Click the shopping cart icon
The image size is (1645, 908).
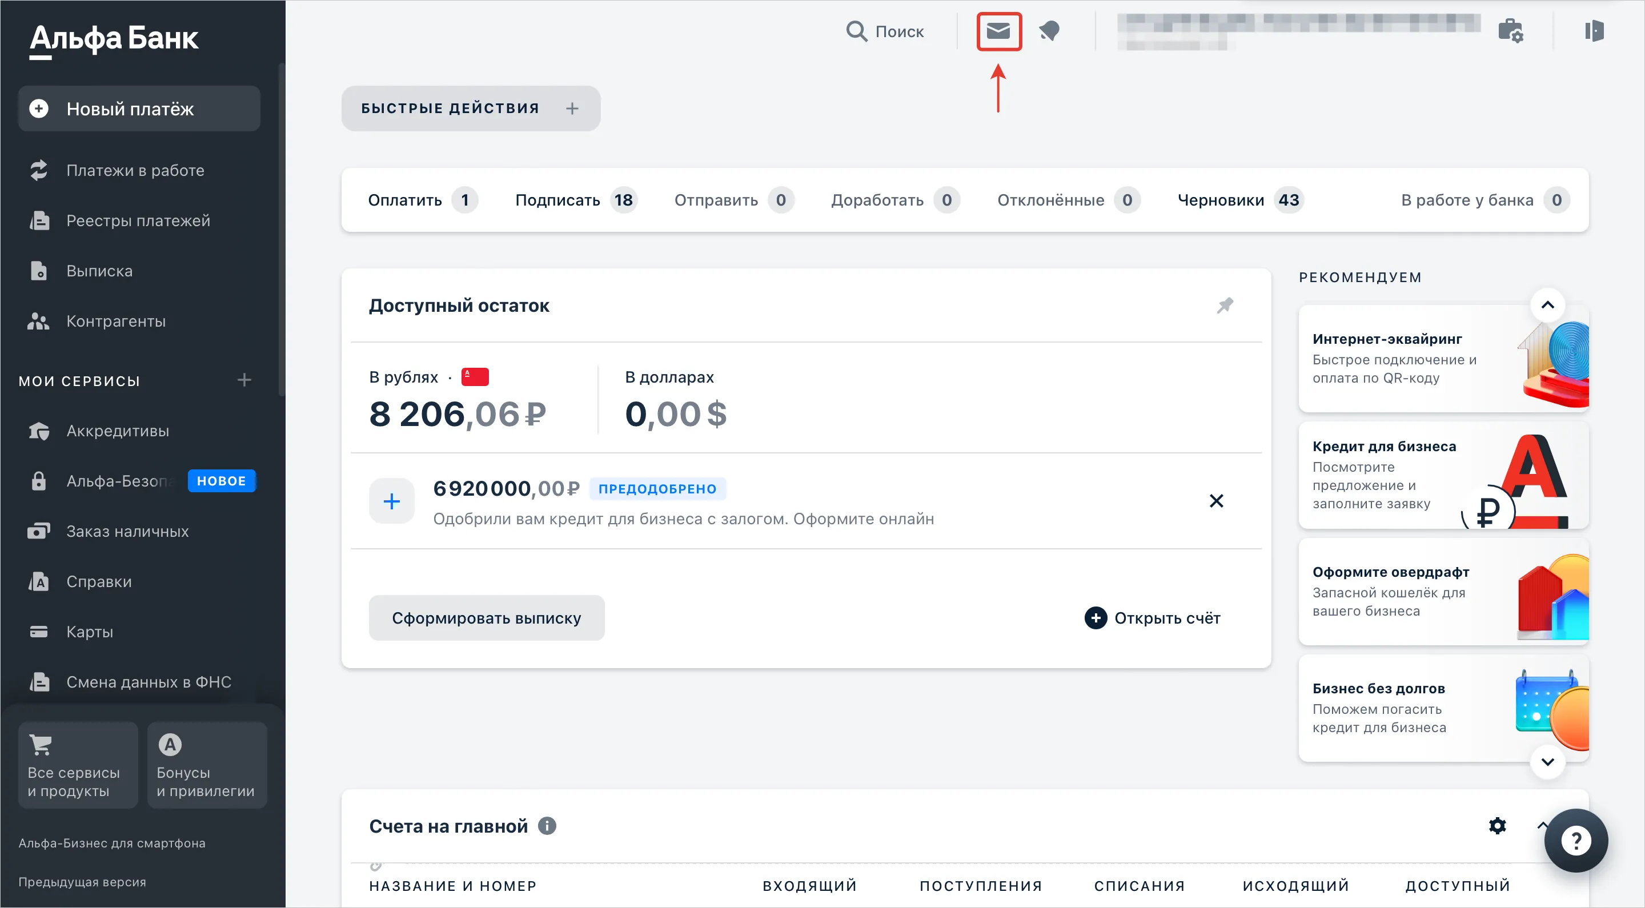(40, 745)
